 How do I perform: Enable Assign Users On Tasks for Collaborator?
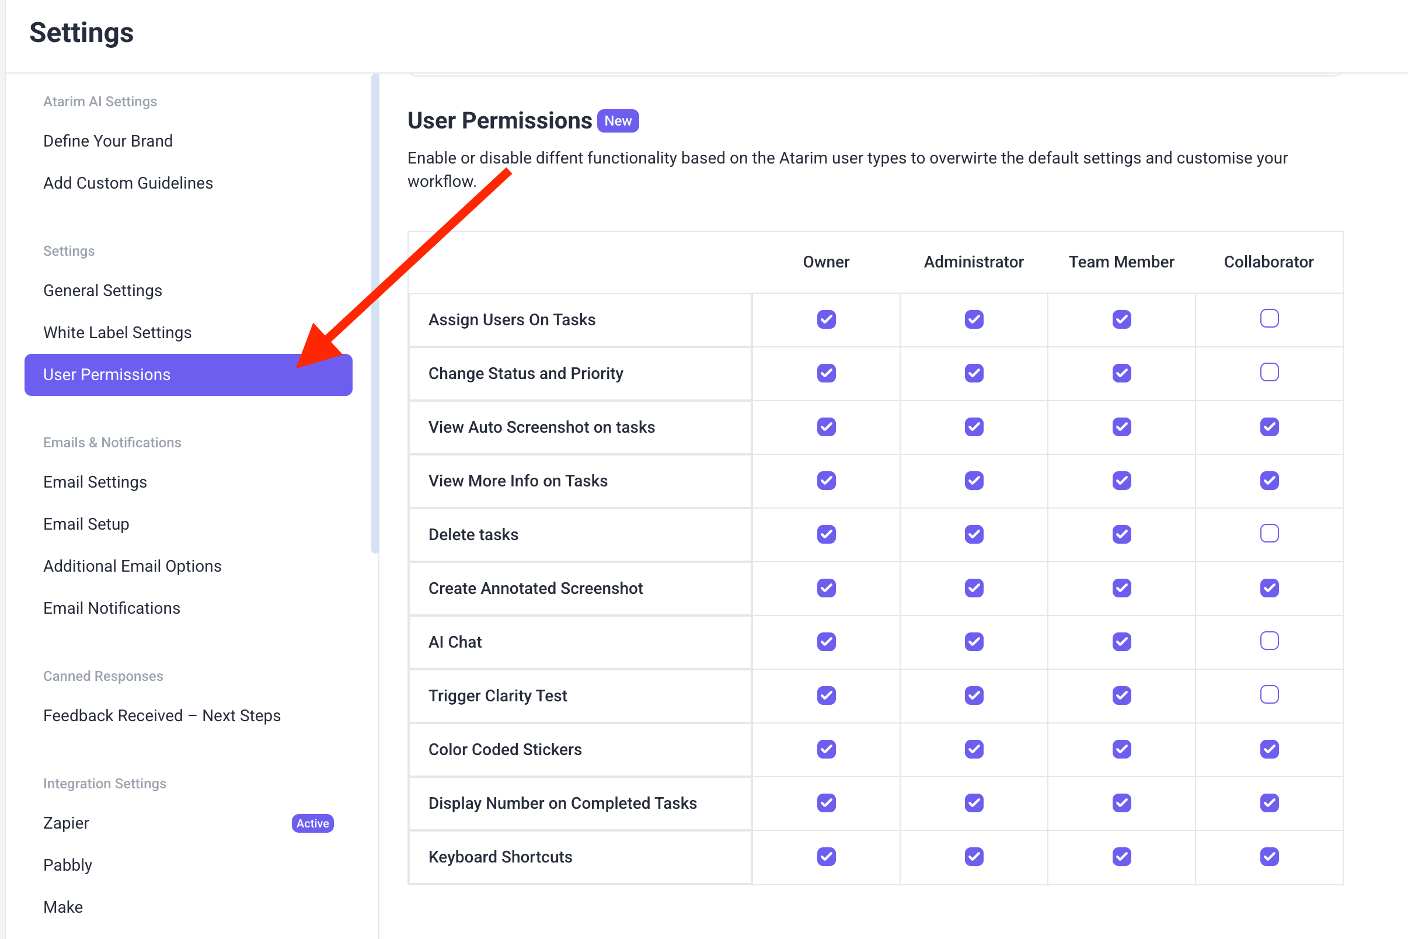[x=1269, y=319]
